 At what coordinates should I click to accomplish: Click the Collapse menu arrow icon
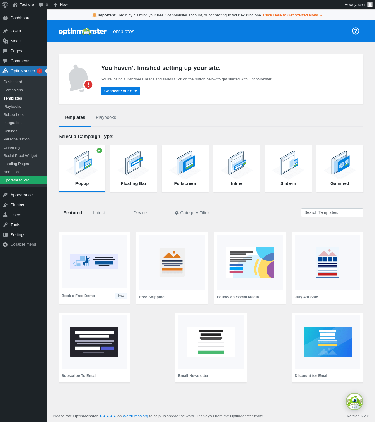pos(5,244)
